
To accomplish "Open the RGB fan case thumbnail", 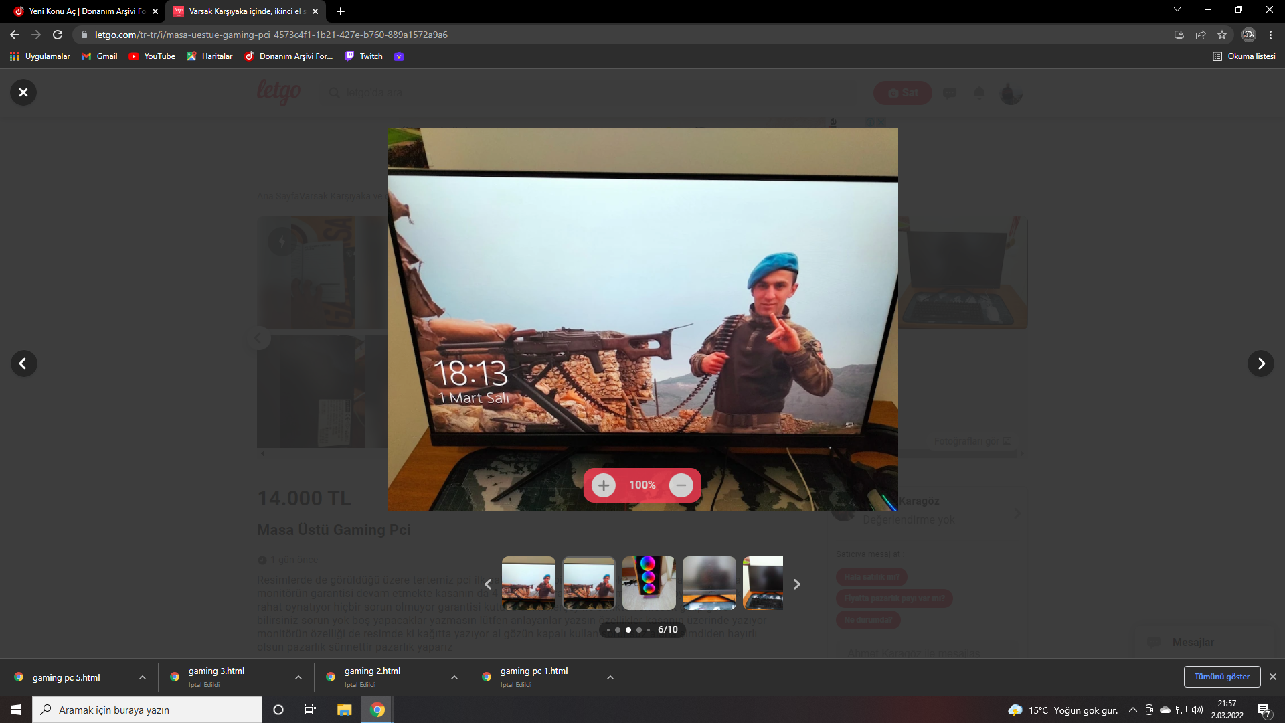I will click(649, 583).
